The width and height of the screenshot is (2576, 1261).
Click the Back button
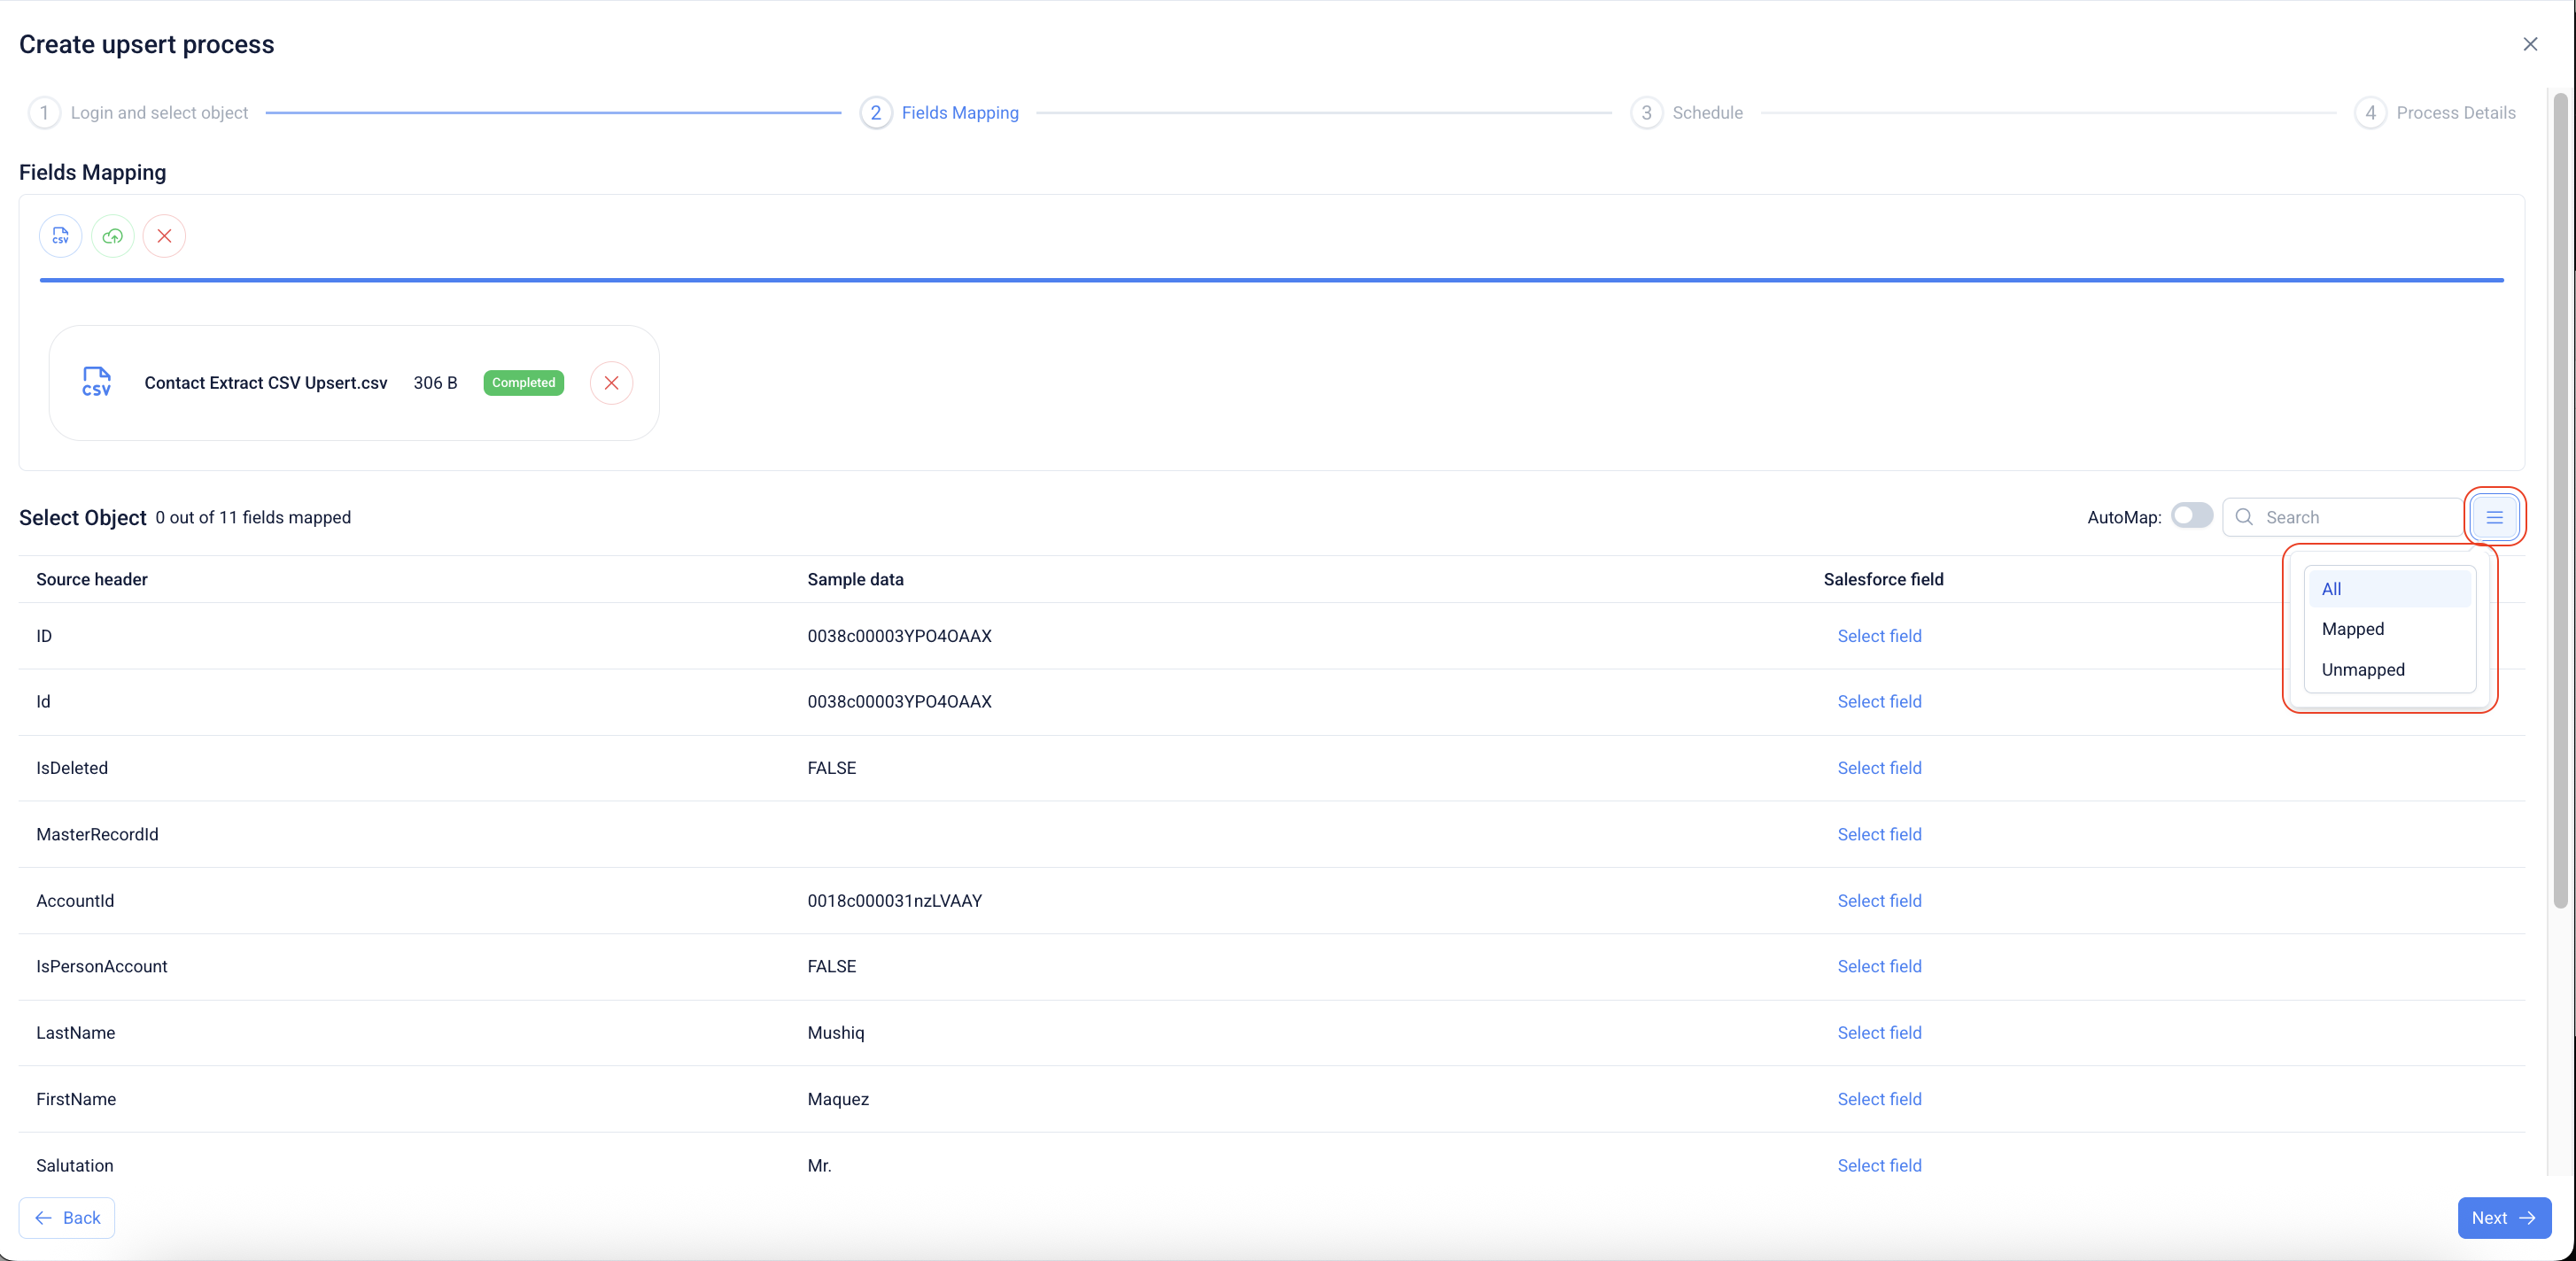[x=67, y=1218]
